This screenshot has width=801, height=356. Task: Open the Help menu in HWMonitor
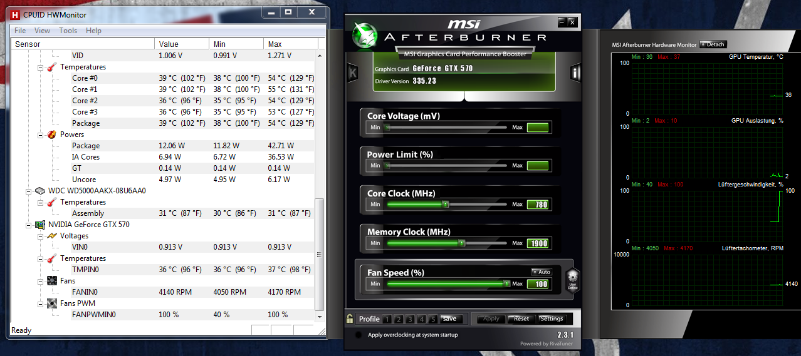(x=94, y=31)
